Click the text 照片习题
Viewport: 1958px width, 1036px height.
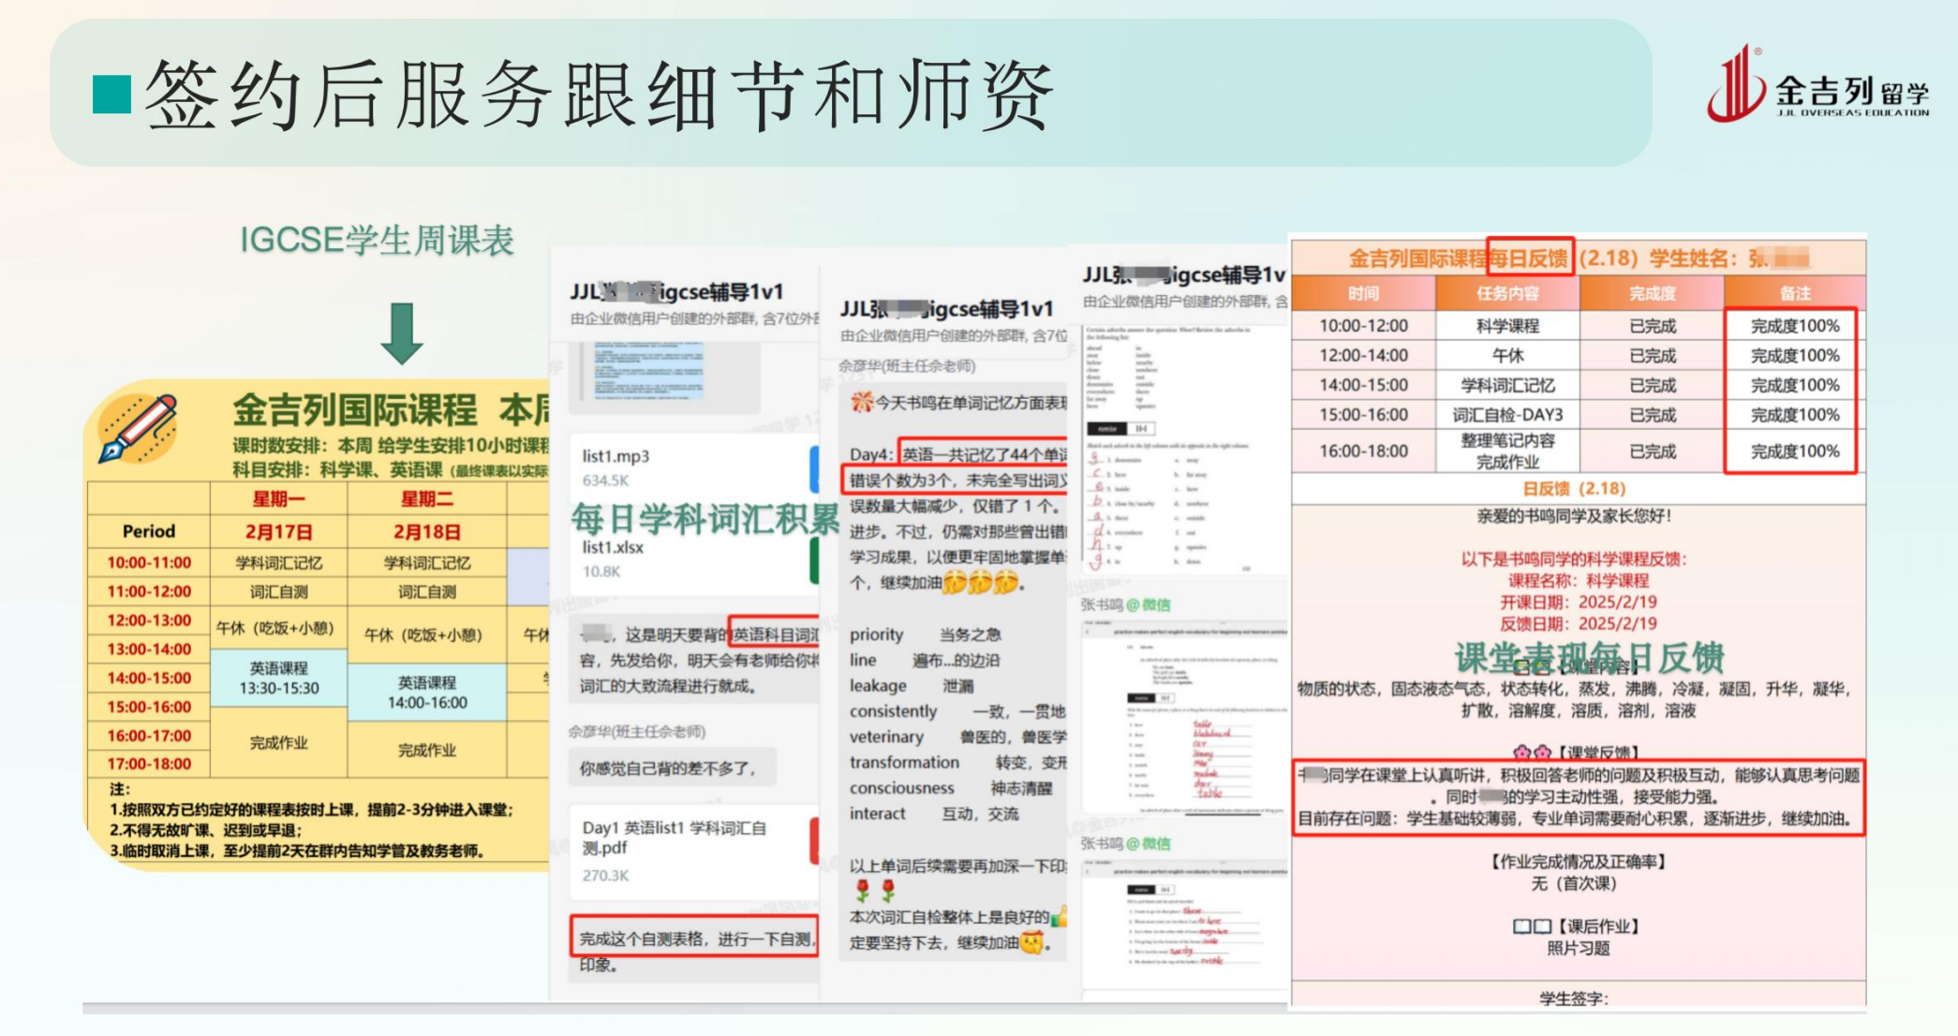pos(1578,948)
